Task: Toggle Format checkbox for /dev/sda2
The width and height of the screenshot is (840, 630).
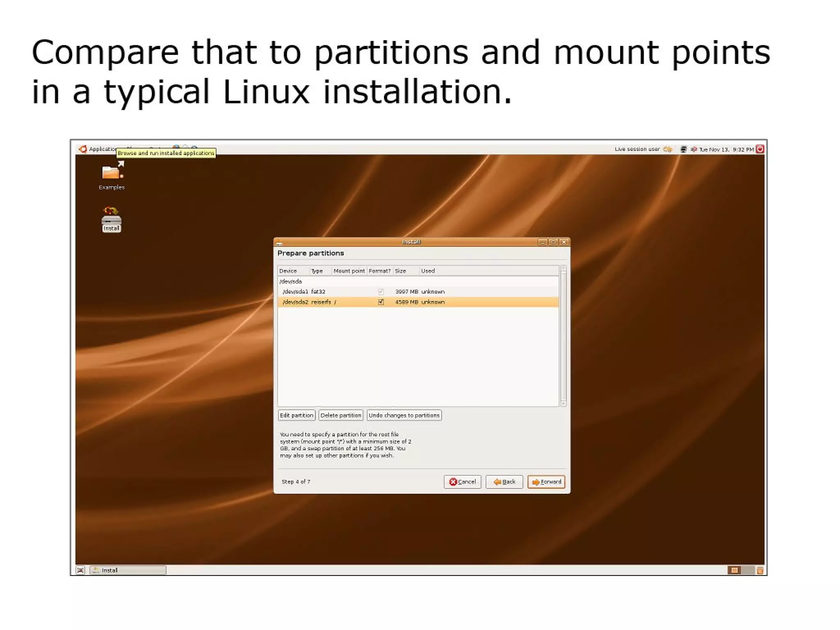Action: 381,302
